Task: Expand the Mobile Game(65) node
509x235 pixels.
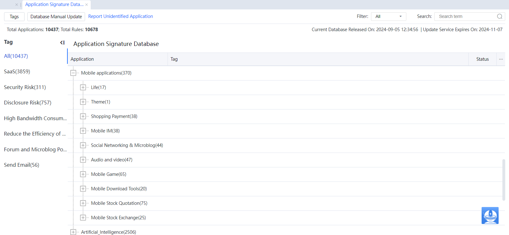Action: (x=83, y=174)
